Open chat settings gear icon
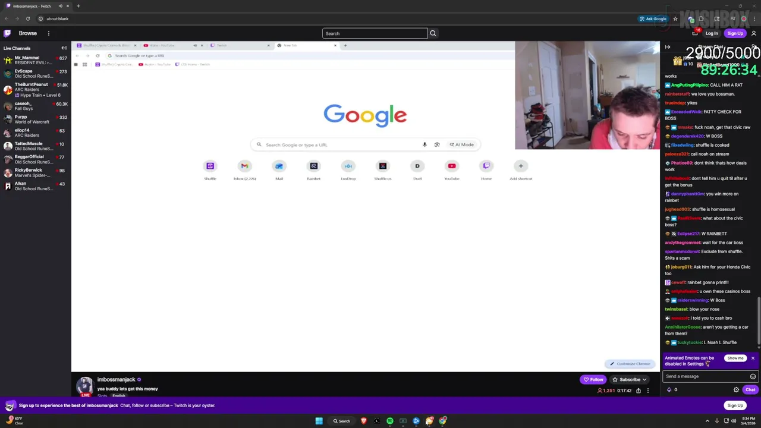761x428 pixels. (736, 390)
